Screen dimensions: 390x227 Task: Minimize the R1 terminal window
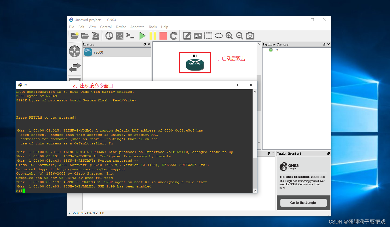227,85
